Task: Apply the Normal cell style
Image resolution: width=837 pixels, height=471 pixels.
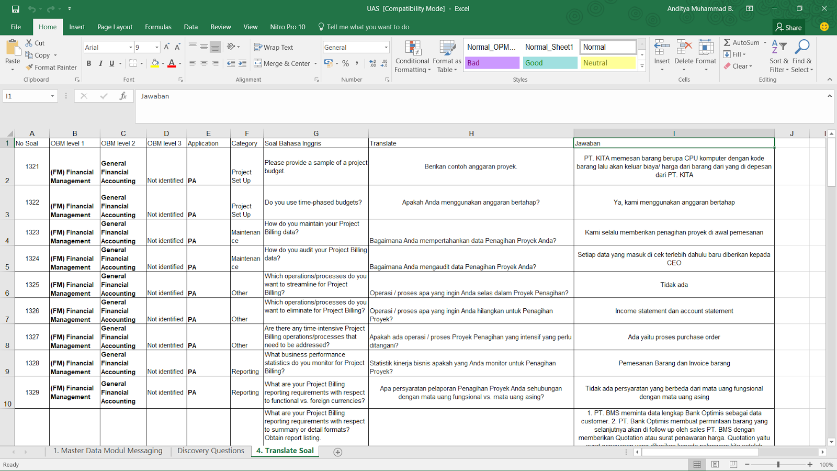Action: (608, 47)
